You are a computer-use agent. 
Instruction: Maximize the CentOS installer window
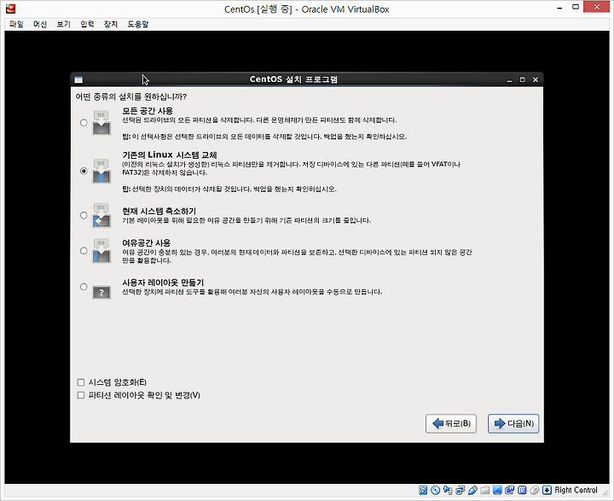coord(523,79)
